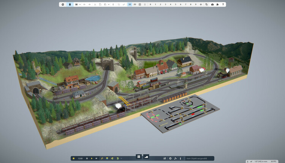
Task: Open the paste options dropdown arrow
Action: [109, 5]
